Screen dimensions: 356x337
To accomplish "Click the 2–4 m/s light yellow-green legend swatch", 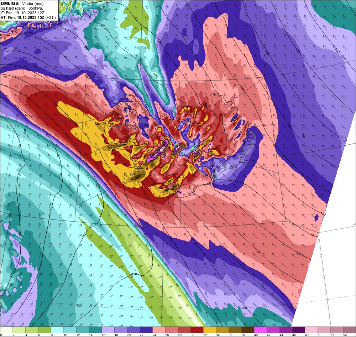I will point(19,330).
